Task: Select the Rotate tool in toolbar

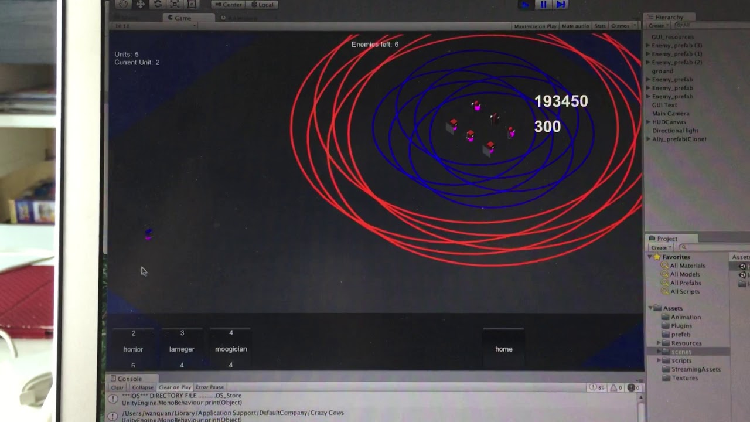Action: point(158,4)
